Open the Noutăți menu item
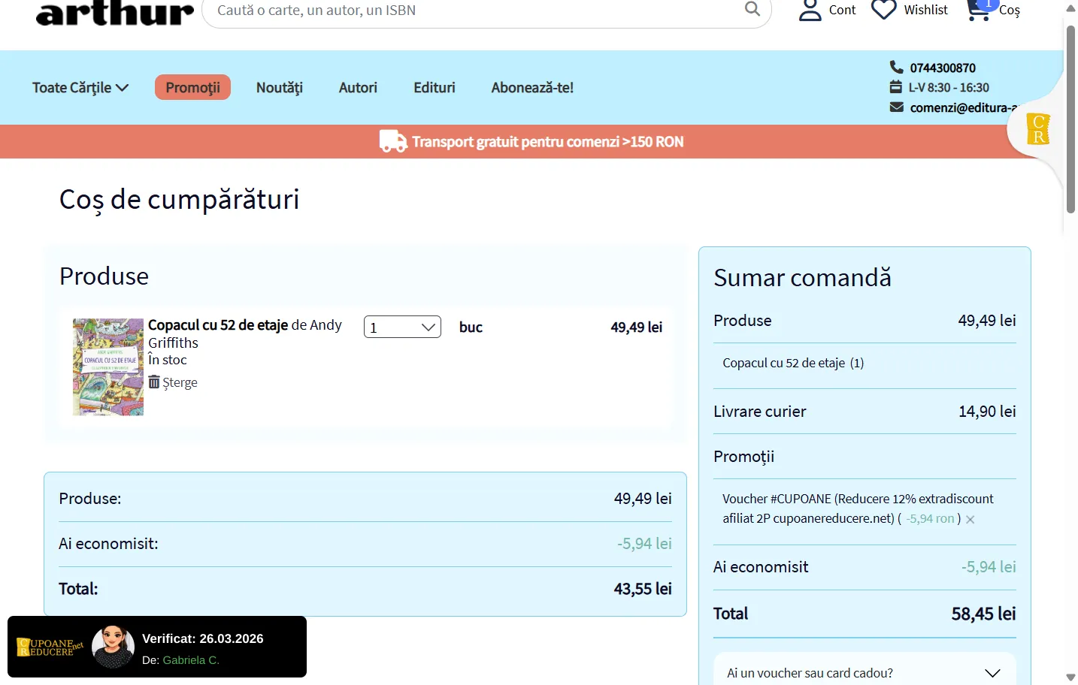The height and width of the screenshot is (685, 1078). coord(279,88)
